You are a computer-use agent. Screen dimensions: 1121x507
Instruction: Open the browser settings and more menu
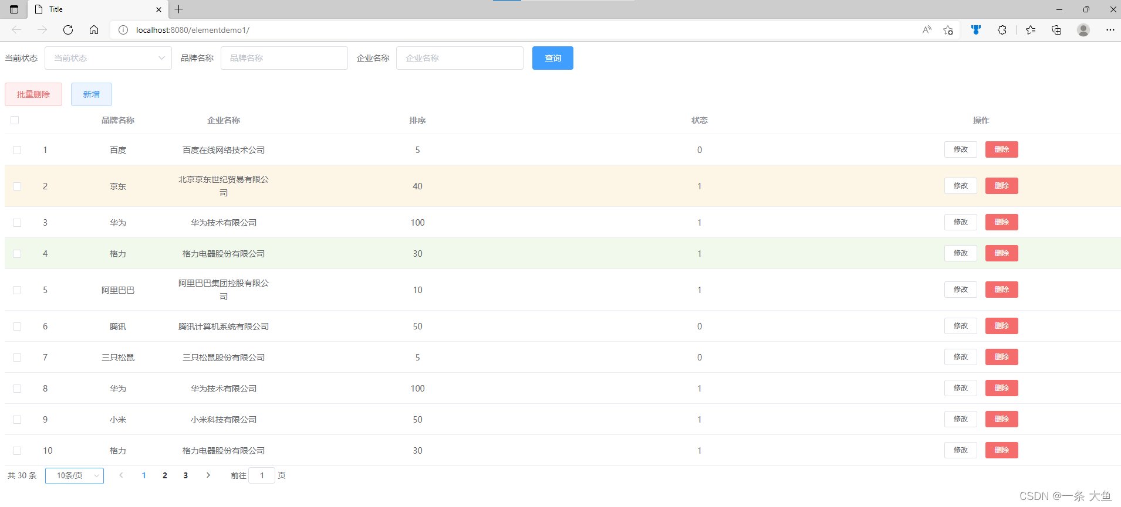(1110, 30)
